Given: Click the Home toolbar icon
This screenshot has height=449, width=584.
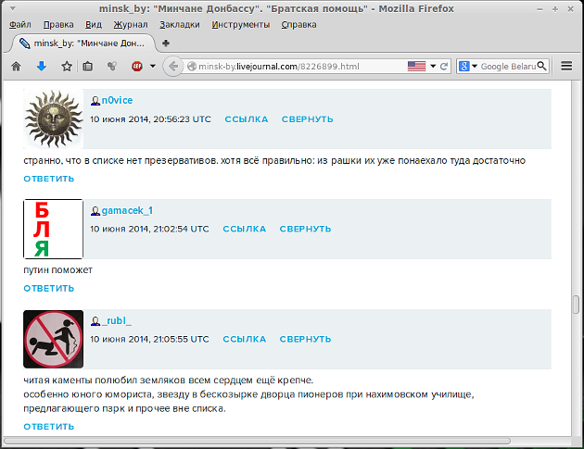Looking at the screenshot, I should [16, 67].
